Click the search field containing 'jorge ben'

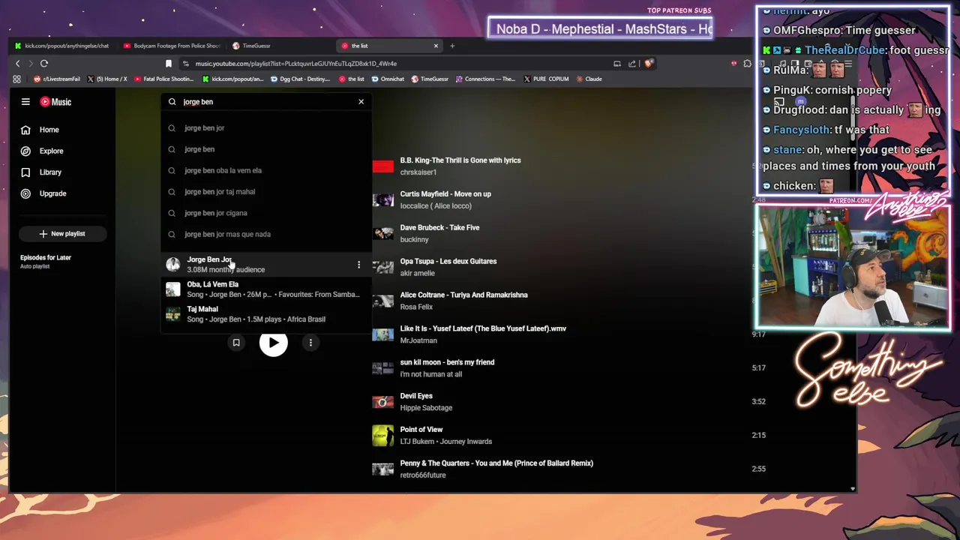[x=266, y=102]
